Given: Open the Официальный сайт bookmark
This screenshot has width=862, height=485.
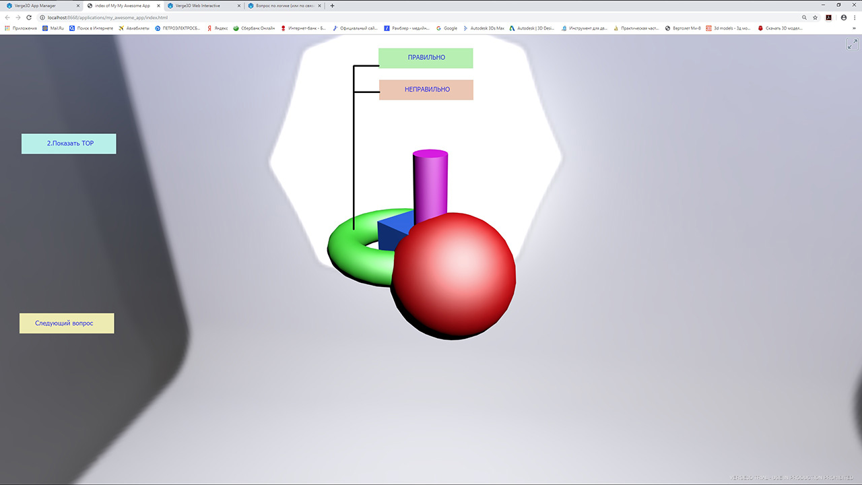Looking at the screenshot, I should coord(355,28).
